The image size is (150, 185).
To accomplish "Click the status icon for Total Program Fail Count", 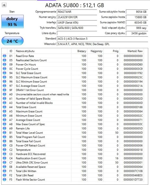I will pyautogui.click(x=4, y=137).
